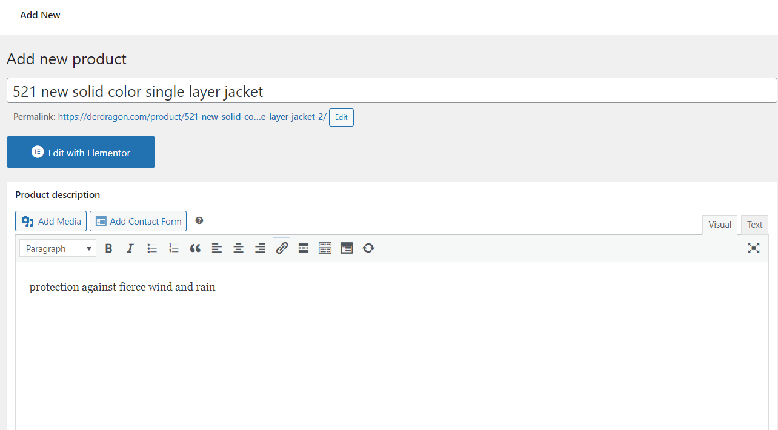
Task: Click the Add Contact Form button
Action: 138,221
